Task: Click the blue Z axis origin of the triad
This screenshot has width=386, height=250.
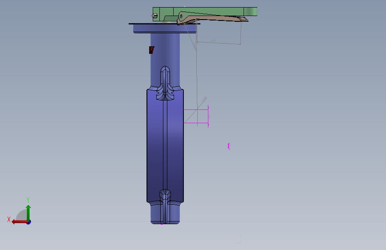Action: pyautogui.click(x=29, y=222)
